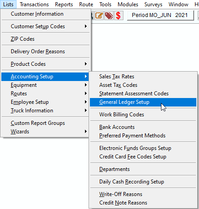Click the red price tag toolbar icon
199x209 pixels.
109,16
